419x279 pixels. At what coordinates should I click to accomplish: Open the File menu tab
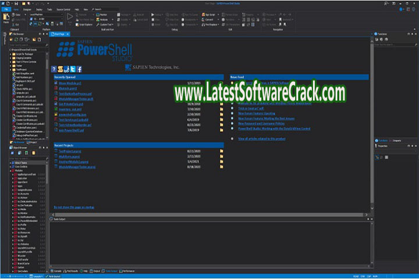pos(6,9)
